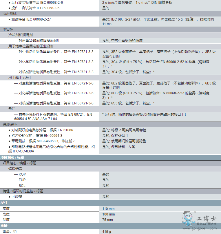This screenshot has width=221, height=234.
Task: Select the FUP programming language entry
Action: click(22, 180)
